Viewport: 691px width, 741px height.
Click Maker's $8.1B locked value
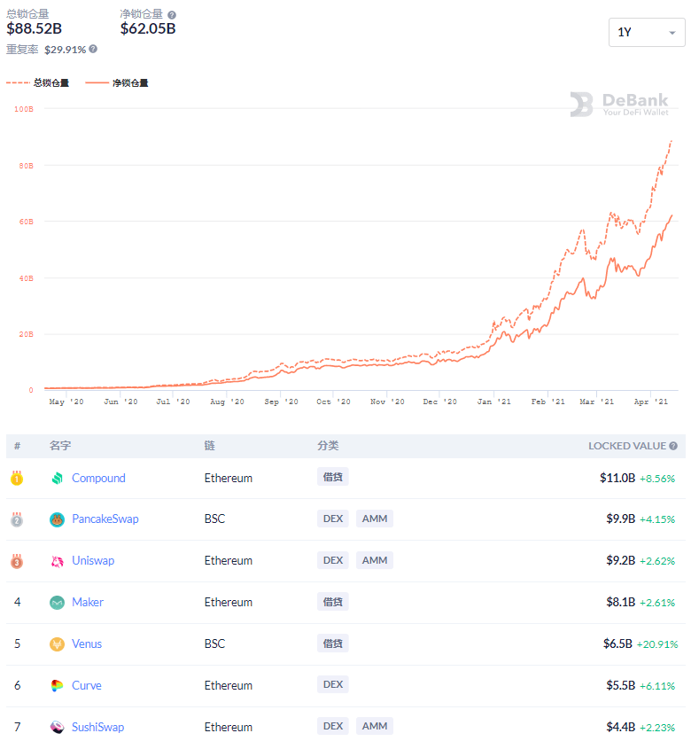(621, 602)
